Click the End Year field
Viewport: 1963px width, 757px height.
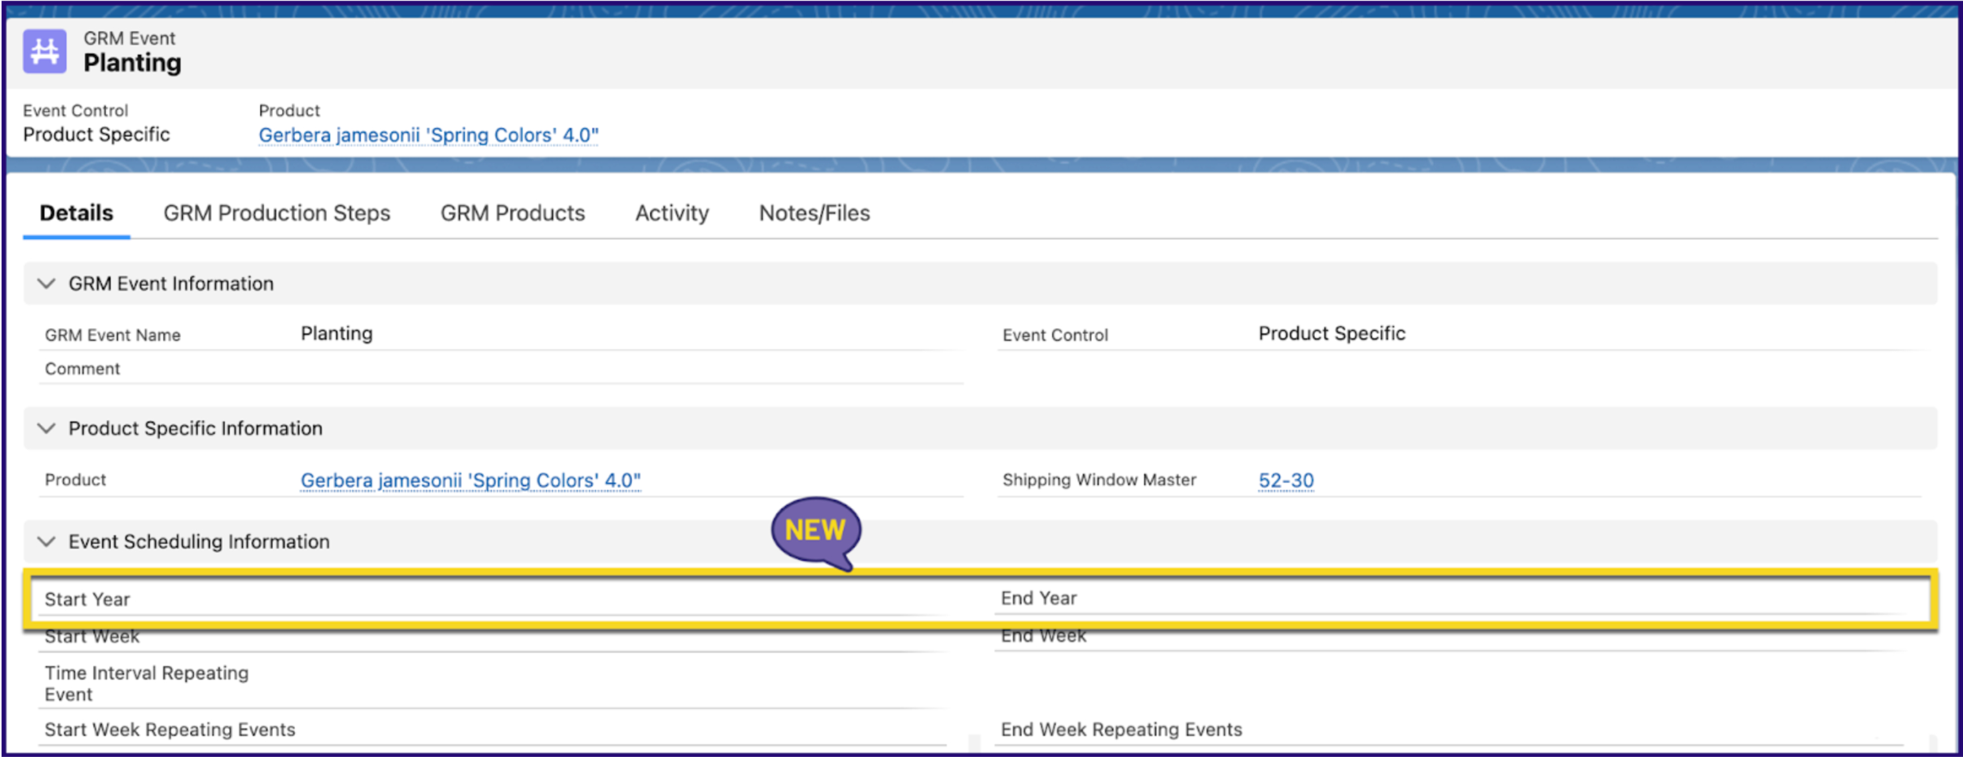[1451, 599]
